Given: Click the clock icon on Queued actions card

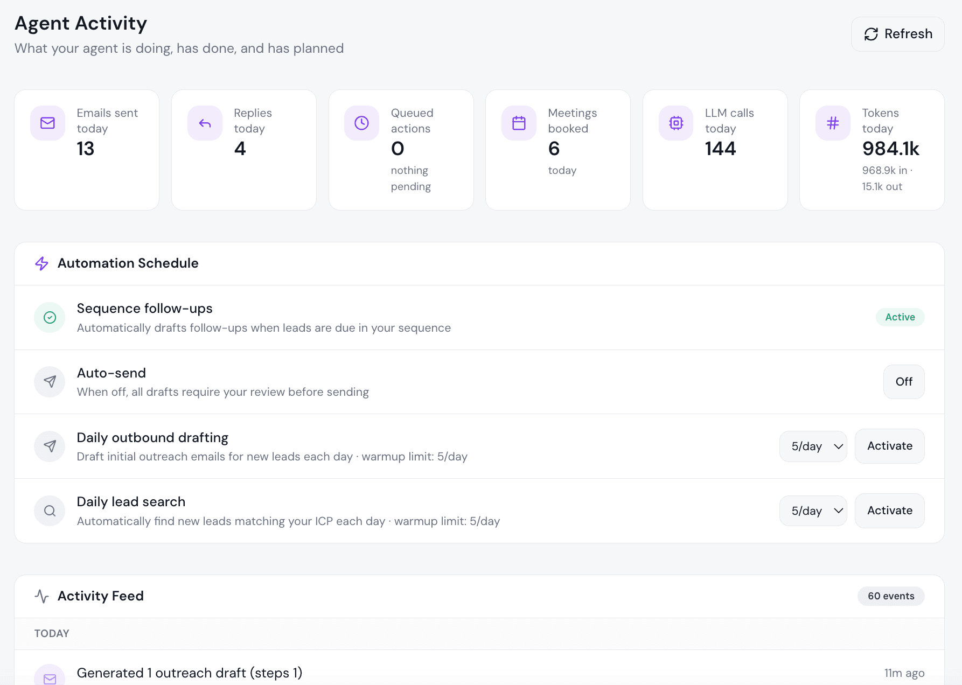Looking at the screenshot, I should tap(362, 123).
